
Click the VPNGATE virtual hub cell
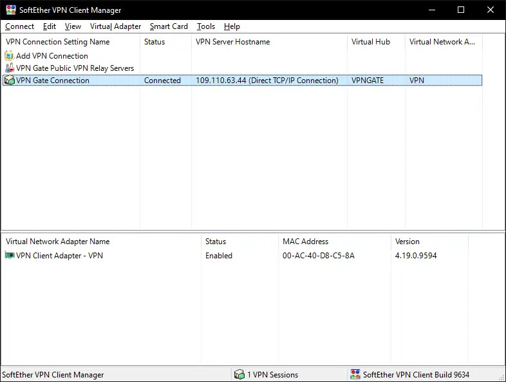pos(368,81)
